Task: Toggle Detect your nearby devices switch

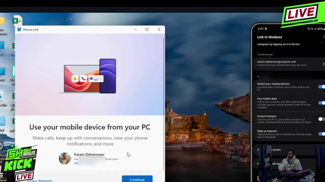Action: coord(321,87)
